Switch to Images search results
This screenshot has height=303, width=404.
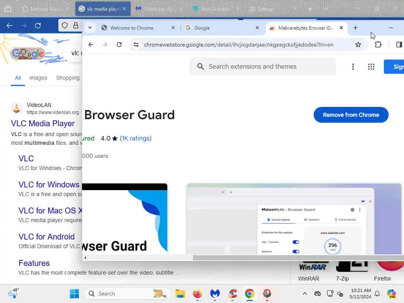tap(38, 78)
